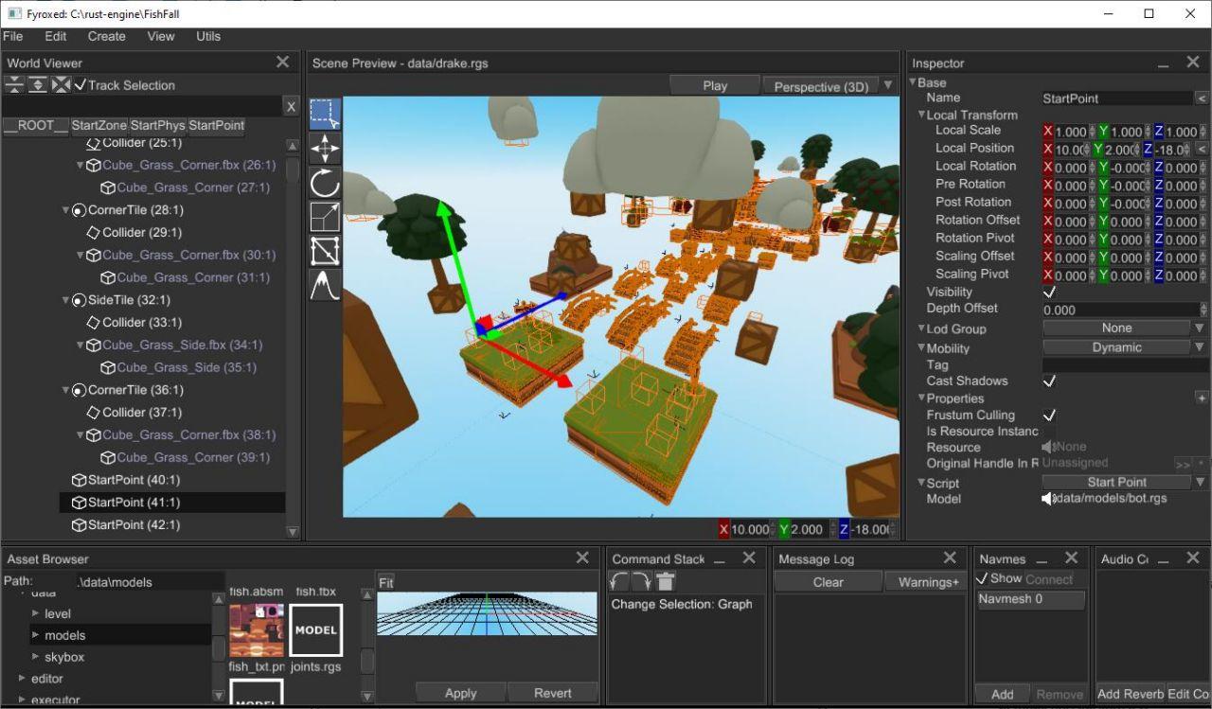
Task: Toggle the Cast Shadows checkbox
Action: coord(1049,381)
